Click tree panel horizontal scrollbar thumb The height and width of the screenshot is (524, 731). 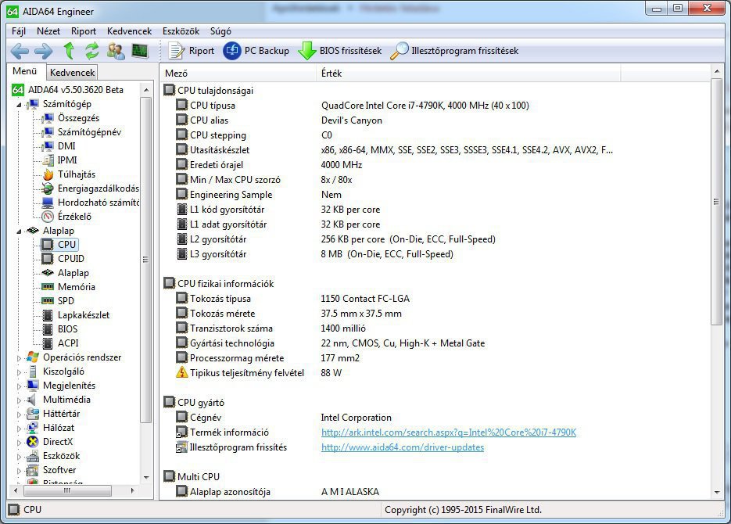click(x=67, y=490)
